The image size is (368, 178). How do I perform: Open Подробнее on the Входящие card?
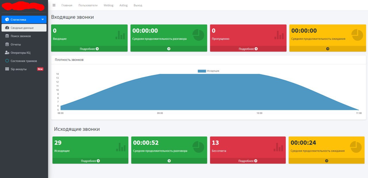89,49
